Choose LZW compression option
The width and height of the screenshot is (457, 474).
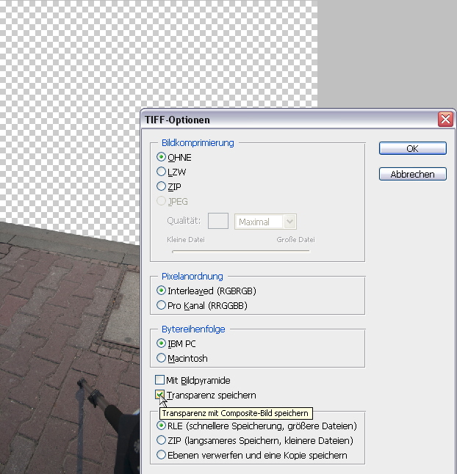click(x=162, y=172)
